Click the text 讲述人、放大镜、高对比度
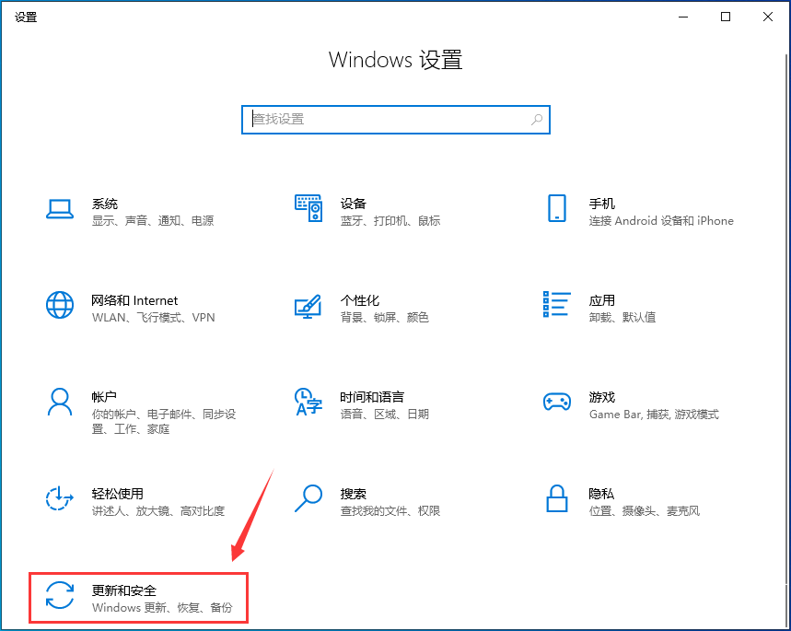The image size is (791, 631). [x=157, y=511]
